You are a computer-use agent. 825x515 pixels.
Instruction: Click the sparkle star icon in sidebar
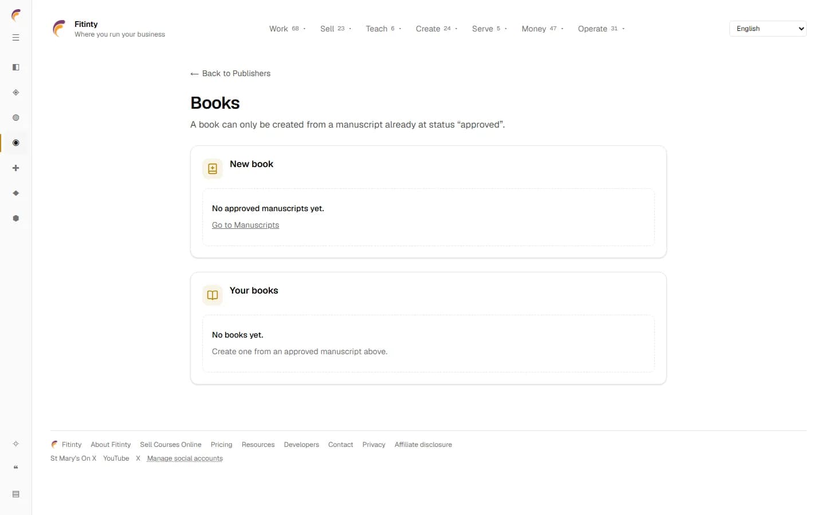[x=16, y=444]
